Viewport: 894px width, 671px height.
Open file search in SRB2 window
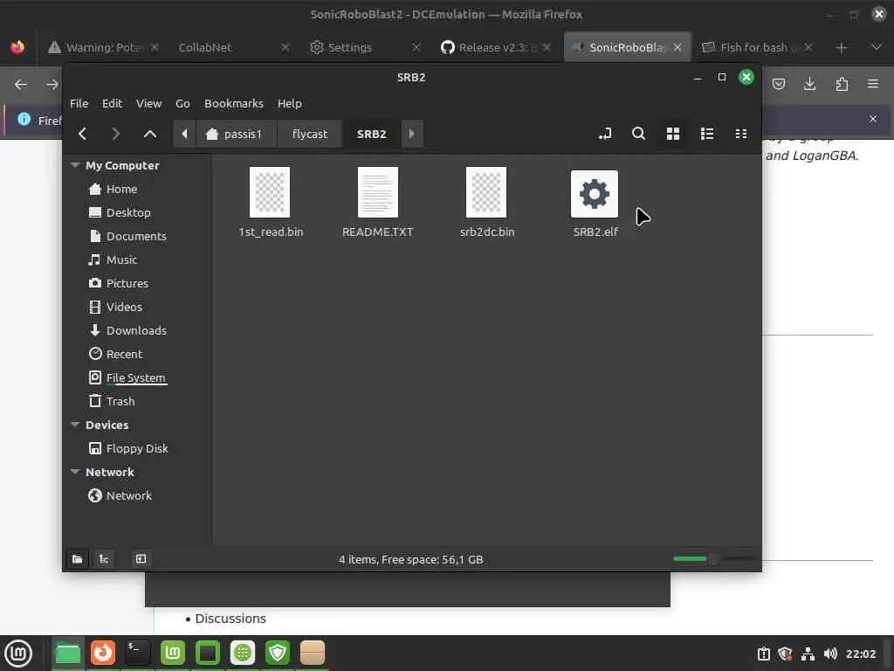pyautogui.click(x=638, y=134)
